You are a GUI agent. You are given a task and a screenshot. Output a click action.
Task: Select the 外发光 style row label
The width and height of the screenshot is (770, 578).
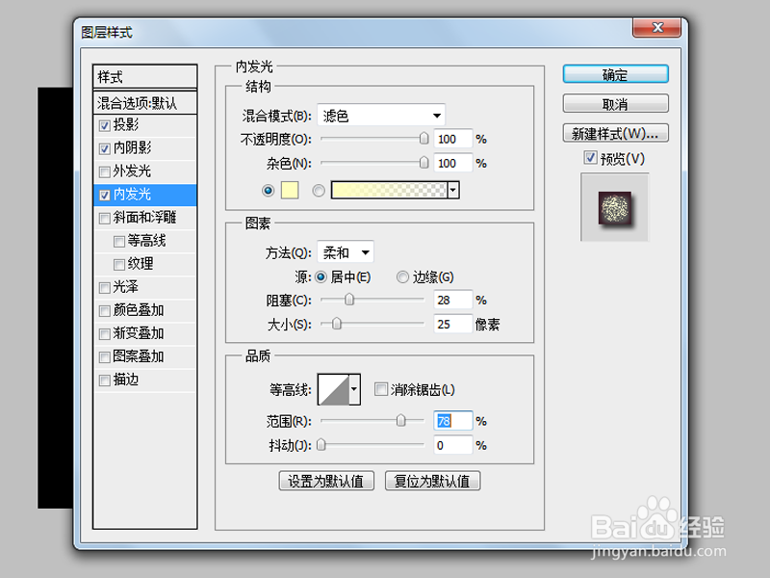pyautogui.click(x=133, y=171)
